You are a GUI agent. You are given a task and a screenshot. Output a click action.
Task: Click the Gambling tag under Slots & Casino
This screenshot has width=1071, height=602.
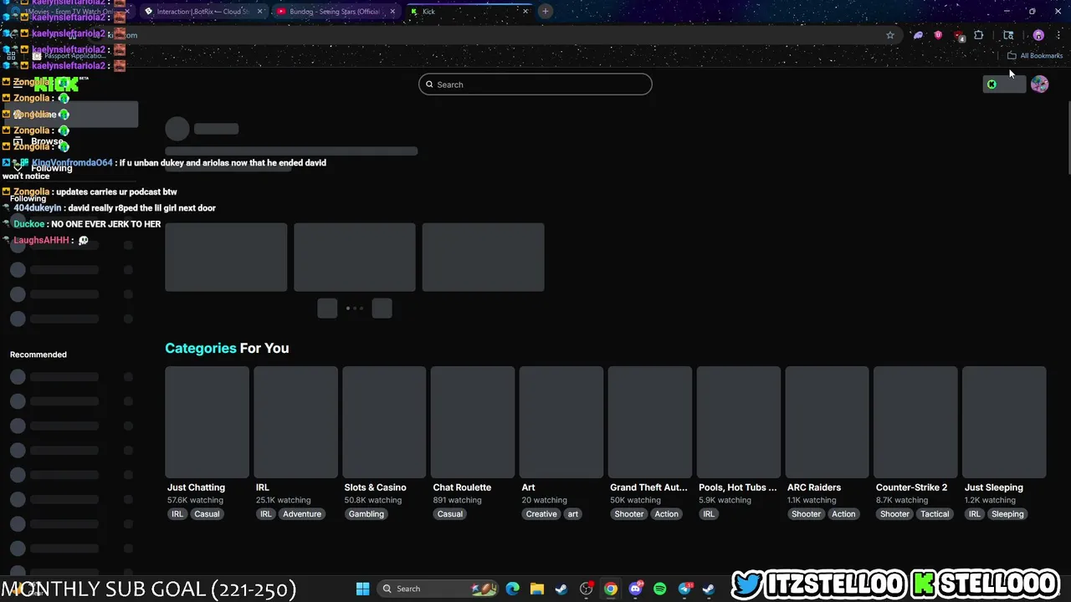click(366, 514)
